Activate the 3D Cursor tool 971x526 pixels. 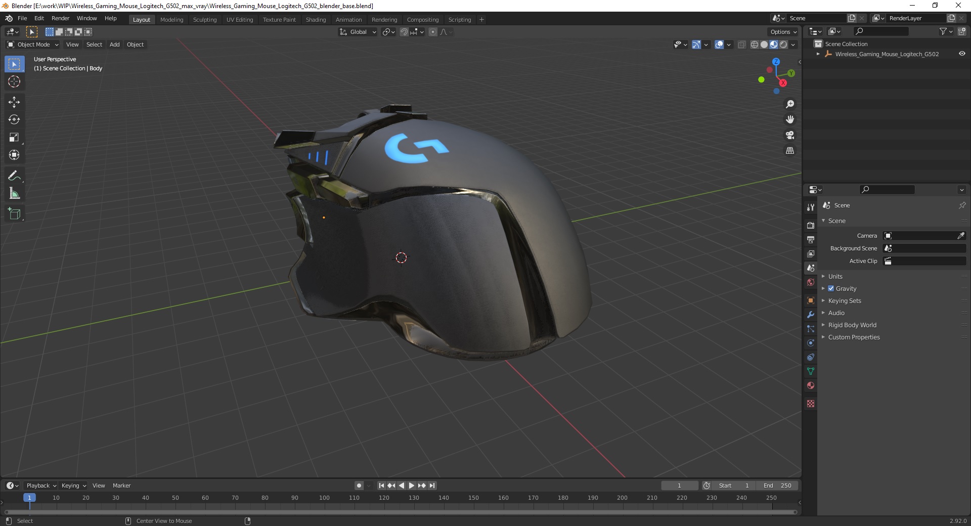(x=14, y=81)
